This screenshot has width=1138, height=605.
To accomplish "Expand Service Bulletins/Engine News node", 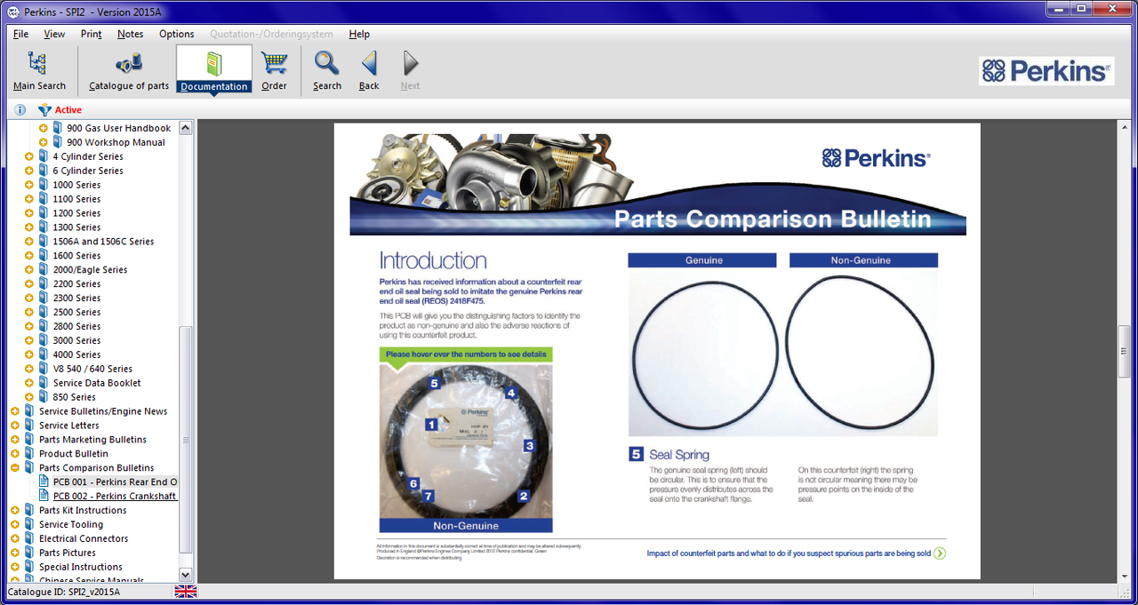I will (15, 411).
